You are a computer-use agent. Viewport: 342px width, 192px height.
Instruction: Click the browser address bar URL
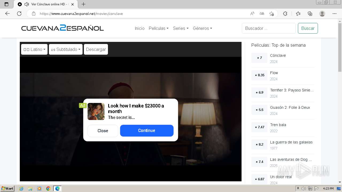(81, 14)
